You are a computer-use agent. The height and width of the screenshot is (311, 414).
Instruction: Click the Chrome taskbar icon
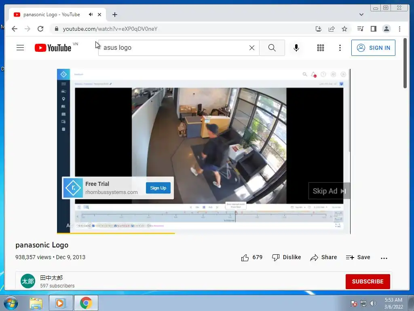pyautogui.click(x=86, y=303)
